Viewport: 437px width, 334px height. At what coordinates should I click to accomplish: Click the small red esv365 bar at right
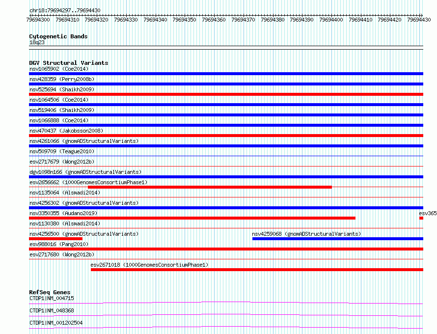[421, 218]
